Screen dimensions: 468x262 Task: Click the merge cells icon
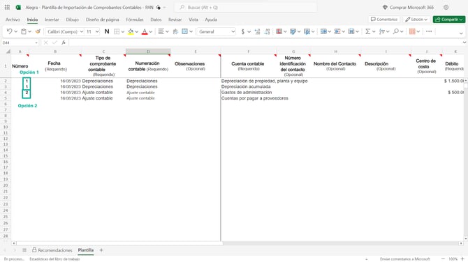(184, 31)
